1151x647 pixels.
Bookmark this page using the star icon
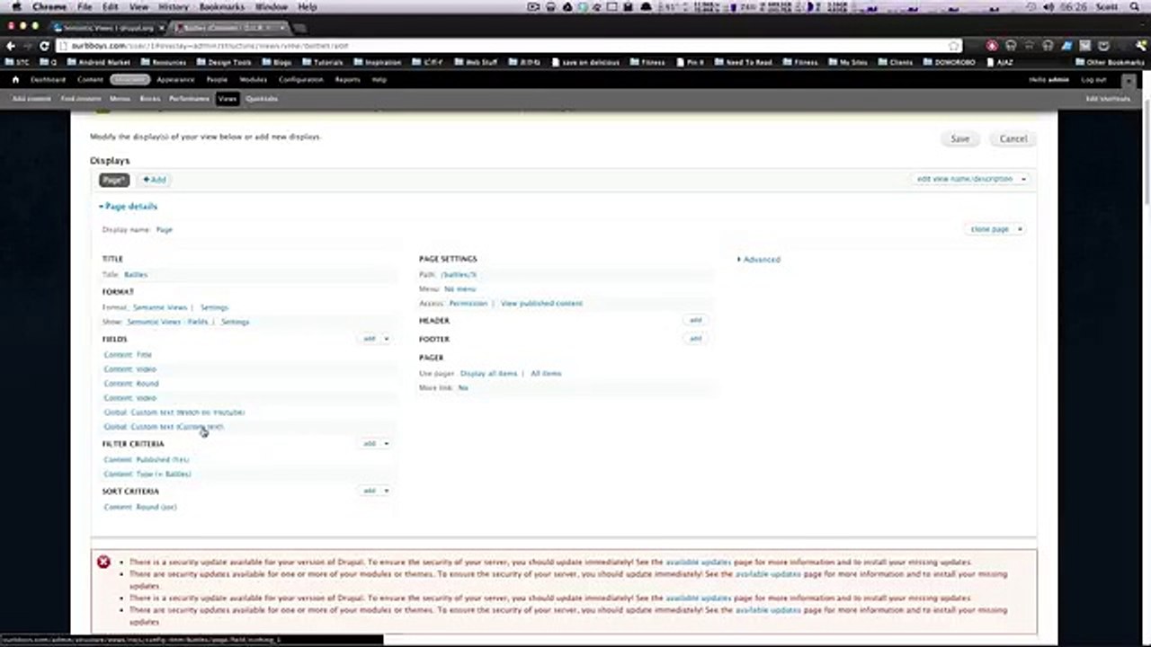coord(954,45)
